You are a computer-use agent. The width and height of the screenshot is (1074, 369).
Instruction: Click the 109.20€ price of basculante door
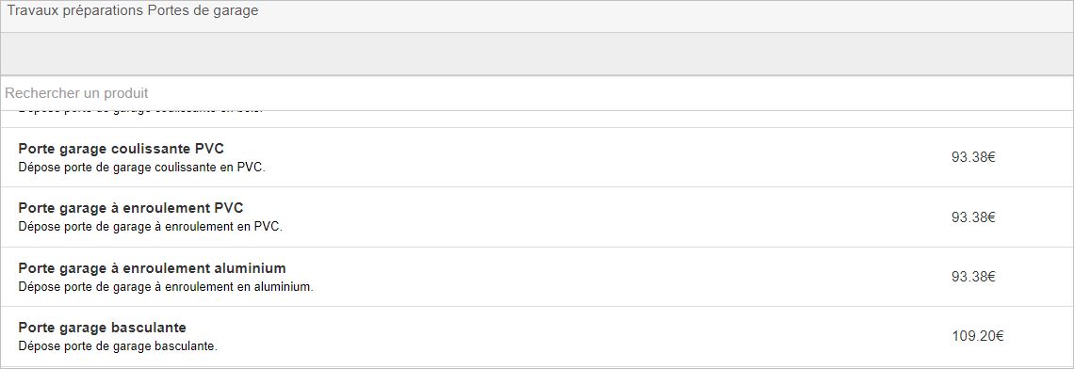tap(977, 336)
